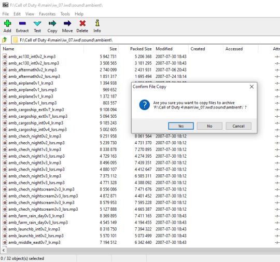Screen dimensions: 280x262
Task: Select amb_chech_night1v3_lsrs.mp3 file name
Action: tap(36, 156)
